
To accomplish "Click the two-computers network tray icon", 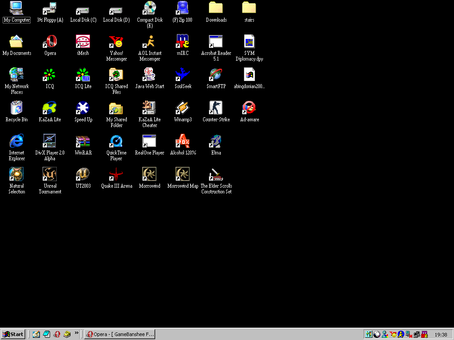I will click(417, 335).
